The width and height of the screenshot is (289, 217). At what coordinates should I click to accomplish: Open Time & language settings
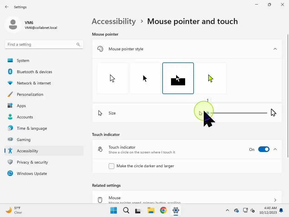point(44,128)
